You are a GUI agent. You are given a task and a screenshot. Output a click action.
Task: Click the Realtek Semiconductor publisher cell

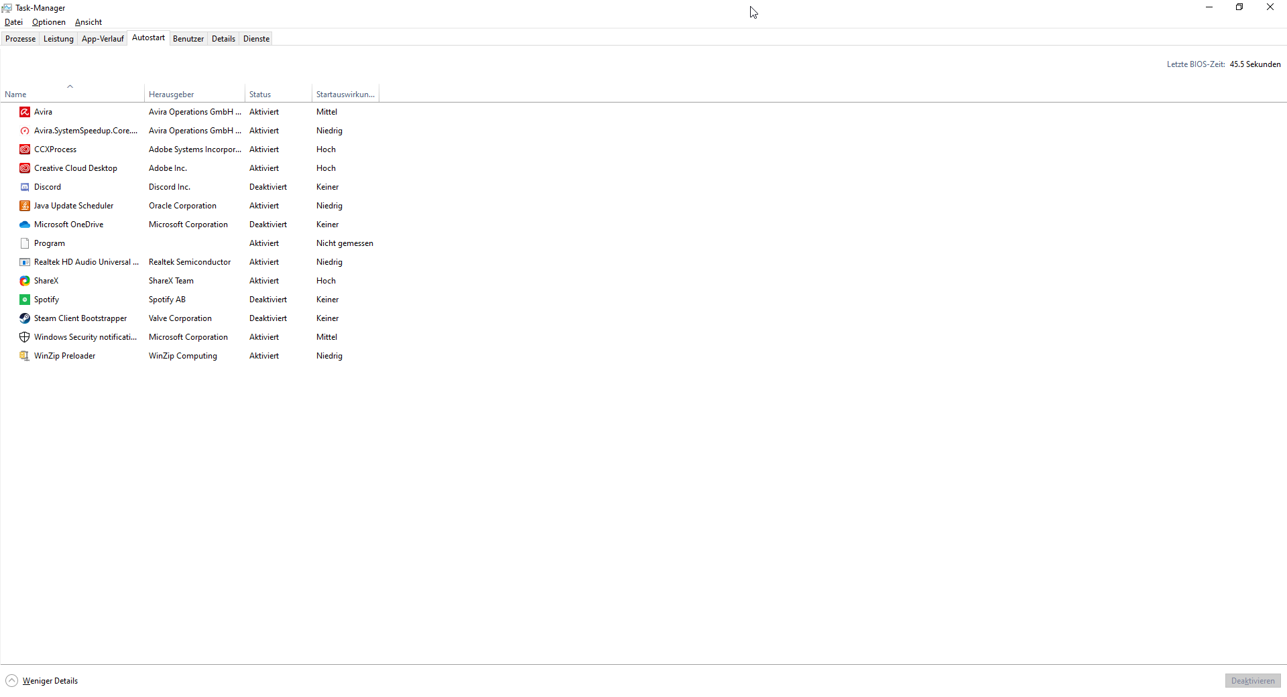click(190, 262)
